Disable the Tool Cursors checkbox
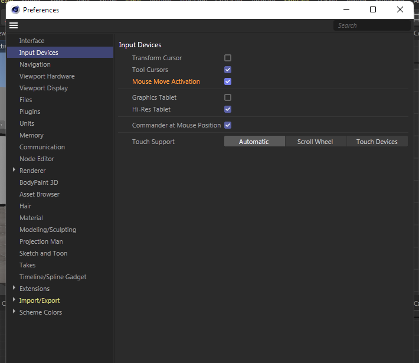This screenshot has height=363, width=419. tap(228, 70)
